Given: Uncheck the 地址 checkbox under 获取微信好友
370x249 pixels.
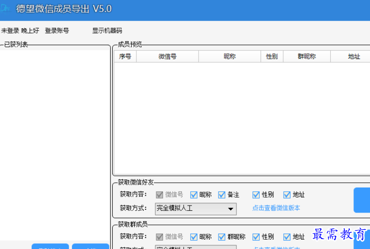Looking at the screenshot, I should 287,195.
